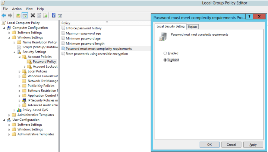Switch to the Explain tab

(192, 27)
